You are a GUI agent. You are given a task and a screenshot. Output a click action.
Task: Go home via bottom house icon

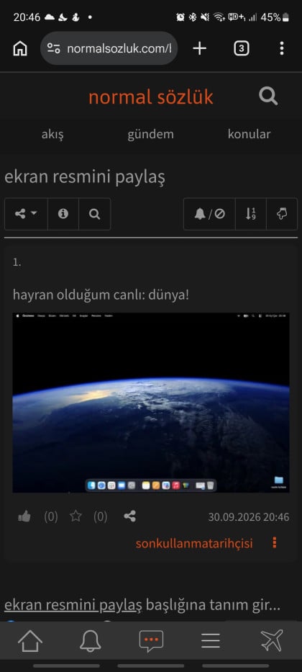(30, 641)
